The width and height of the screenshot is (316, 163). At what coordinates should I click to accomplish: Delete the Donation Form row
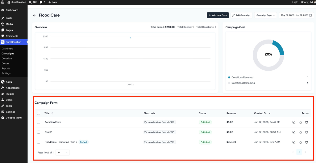click(306, 122)
